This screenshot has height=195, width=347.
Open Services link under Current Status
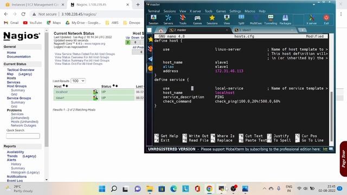tap(14, 82)
